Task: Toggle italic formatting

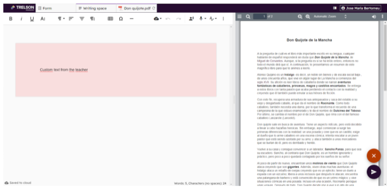Action: [21, 19]
